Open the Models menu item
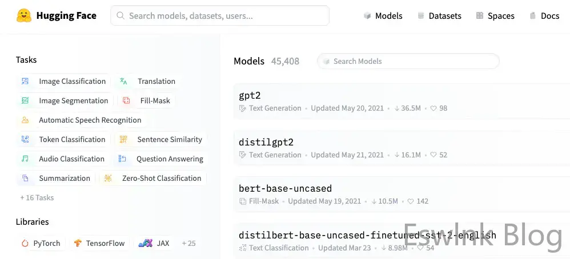Image resolution: width=570 pixels, height=259 pixels. (383, 16)
